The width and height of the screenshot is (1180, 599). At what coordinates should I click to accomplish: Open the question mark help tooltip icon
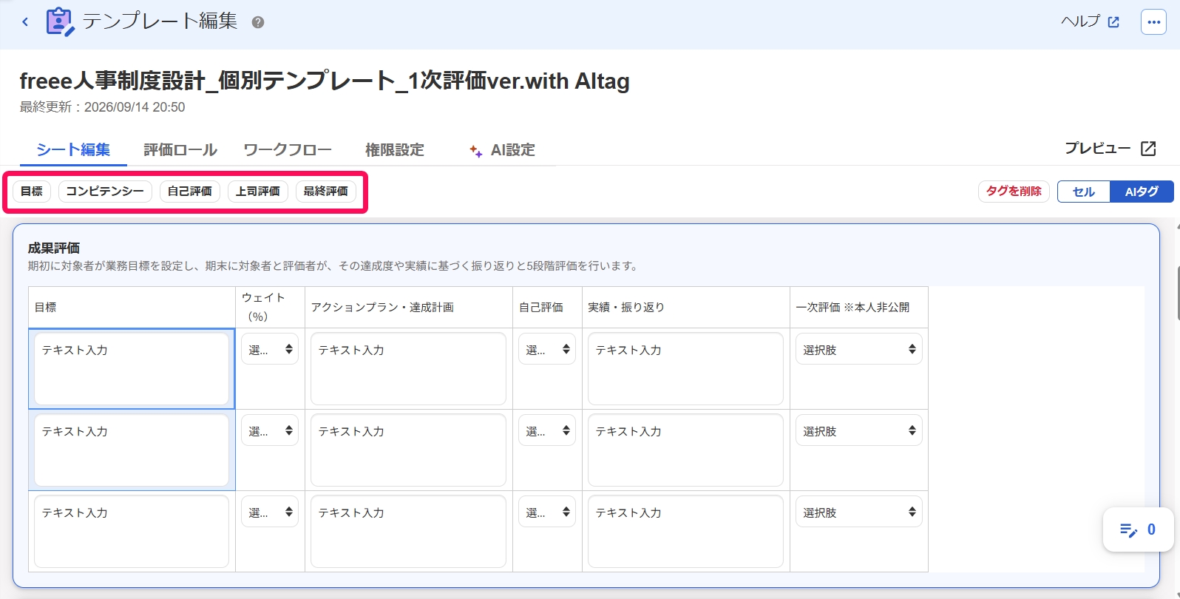pos(258,22)
